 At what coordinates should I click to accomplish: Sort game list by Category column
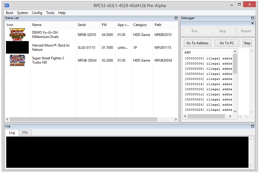pyautogui.click(x=142, y=25)
